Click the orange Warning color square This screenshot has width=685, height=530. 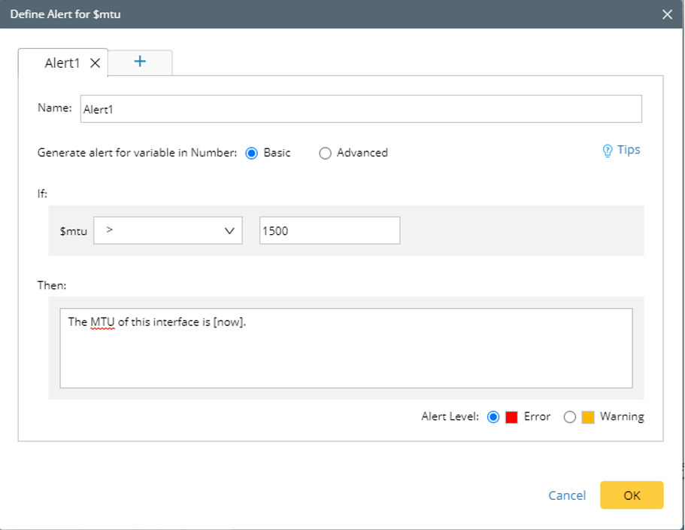click(x=586, y=416)
